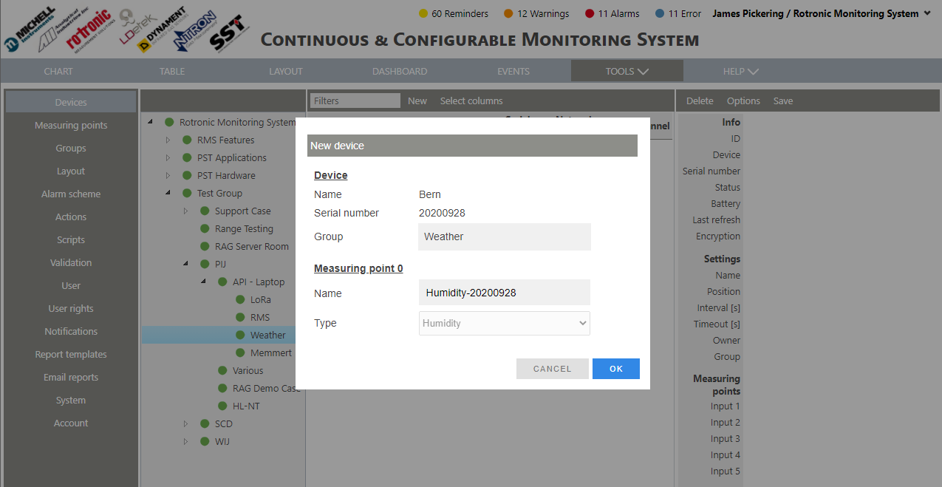
Task: Select the HL-NT tree item
Action: [x=246, y=406]
